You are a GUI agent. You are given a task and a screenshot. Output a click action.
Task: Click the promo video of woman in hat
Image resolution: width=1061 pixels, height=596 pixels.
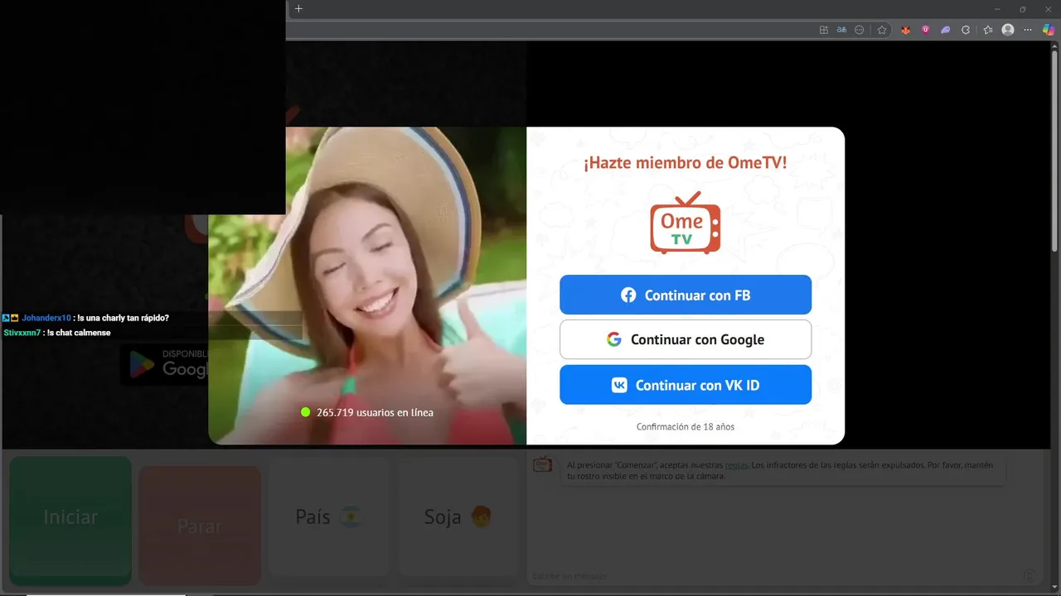[x=367, y=286]
